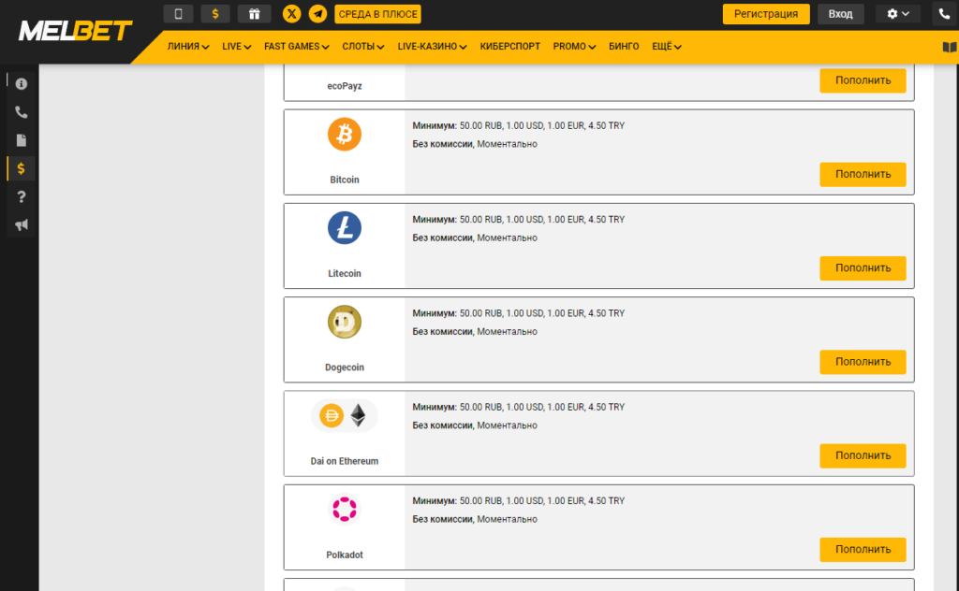959x591 pixels.
Task: Expand the ЛИНИЯ menu
Action: pos(187,47)
